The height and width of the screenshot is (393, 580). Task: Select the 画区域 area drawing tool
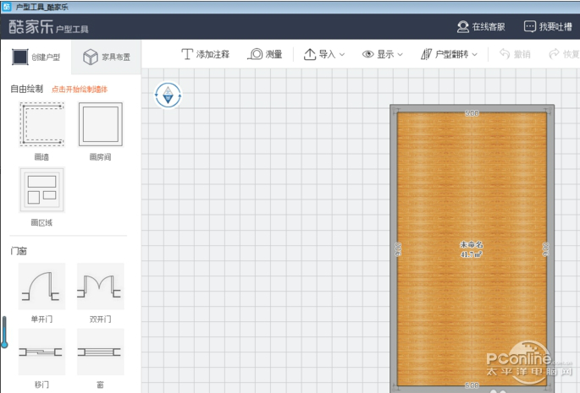(41, 189)
